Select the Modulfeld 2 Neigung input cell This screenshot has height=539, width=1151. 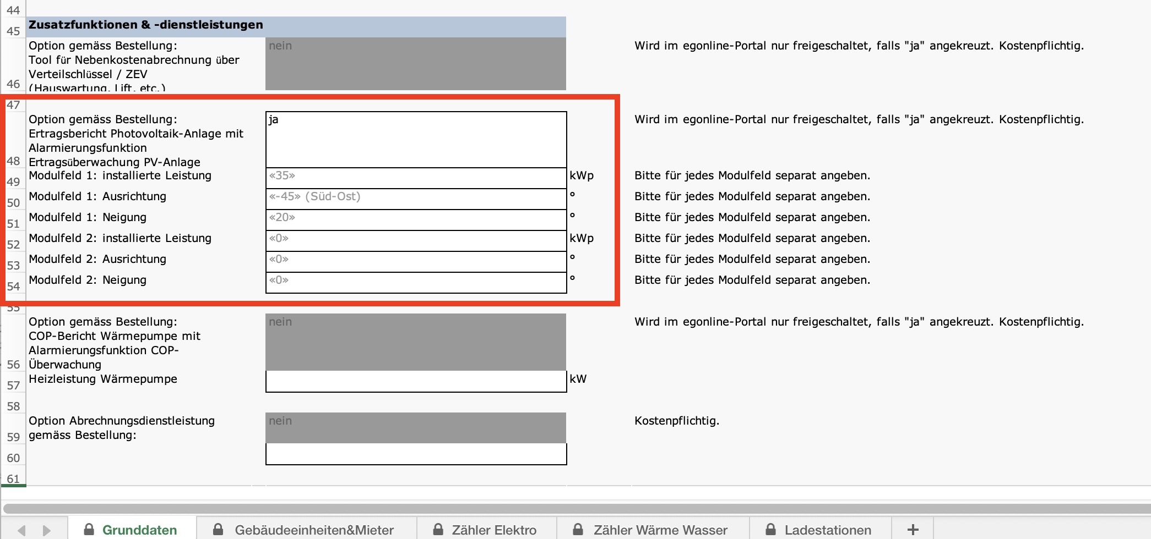point(416,283)
